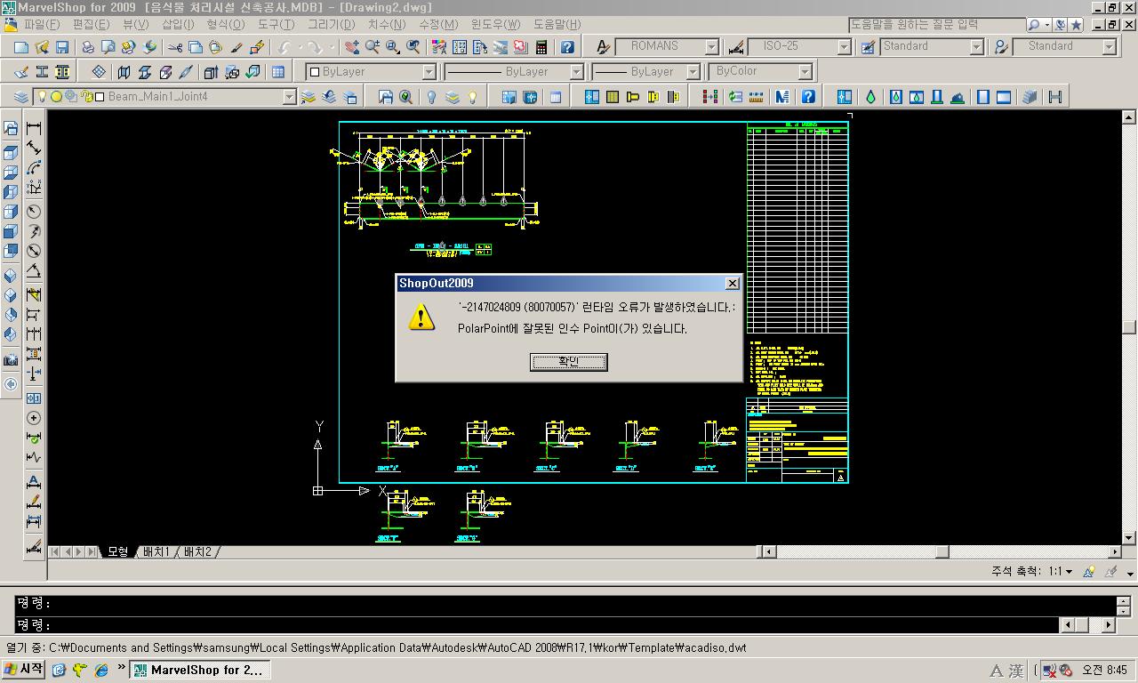Switch to the 배치2 layout tab
1138x683 pixels.
pyautogui.click(x=197, y=552)
